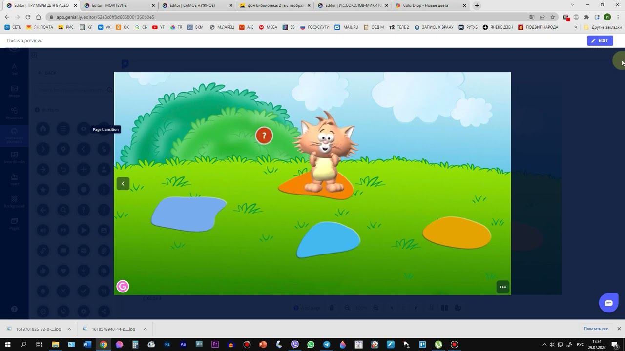Click the browser back arrow
Viewport: 625px width, 351px height.
click(7, 17)
